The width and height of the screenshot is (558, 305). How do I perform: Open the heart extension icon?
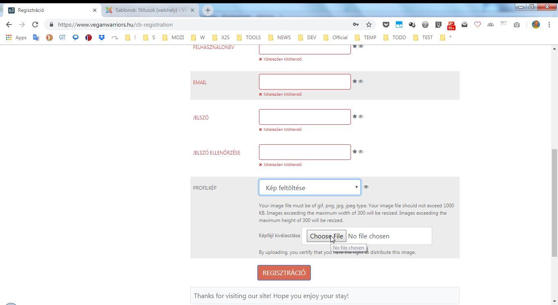pyautogui.click(x=477, y=25)
